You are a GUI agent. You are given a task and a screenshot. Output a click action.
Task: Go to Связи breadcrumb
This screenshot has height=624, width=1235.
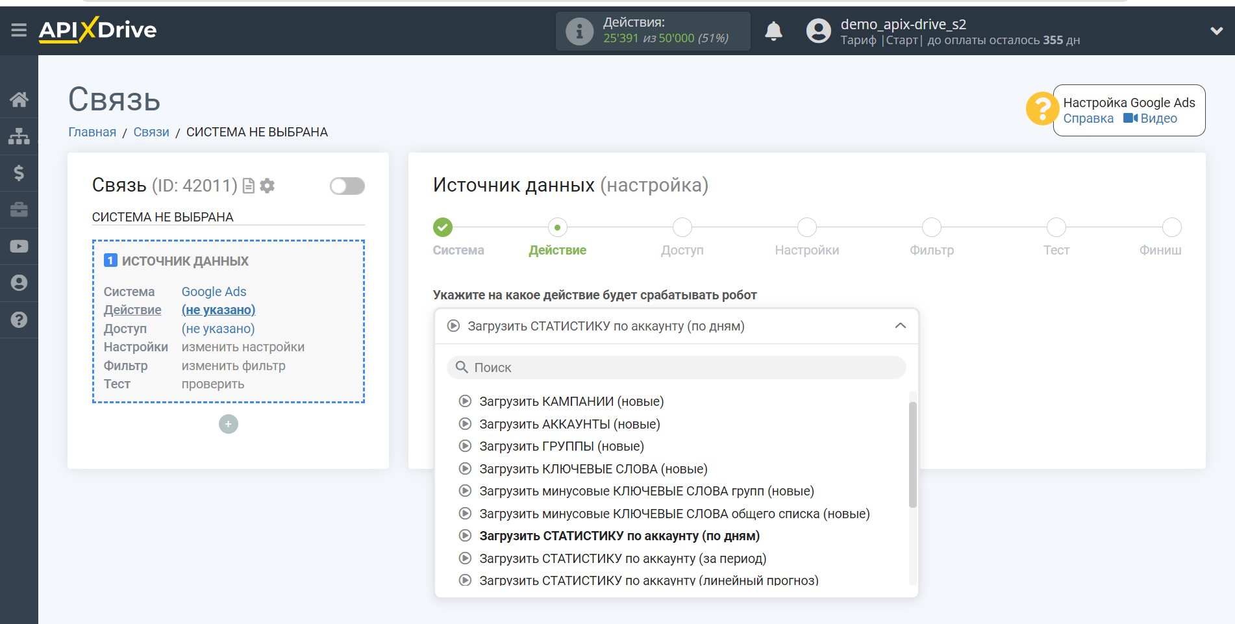click(151, 132)
